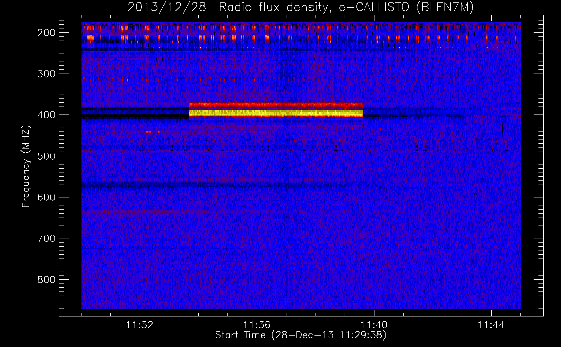Click the 500 frequency tick label
The height and width of the screenshot is (347, 561).
point(46,156)
